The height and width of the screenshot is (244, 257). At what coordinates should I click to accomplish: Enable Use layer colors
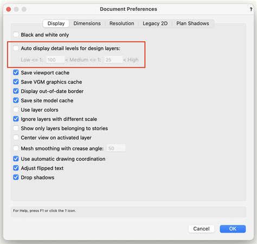pos(16,110)
